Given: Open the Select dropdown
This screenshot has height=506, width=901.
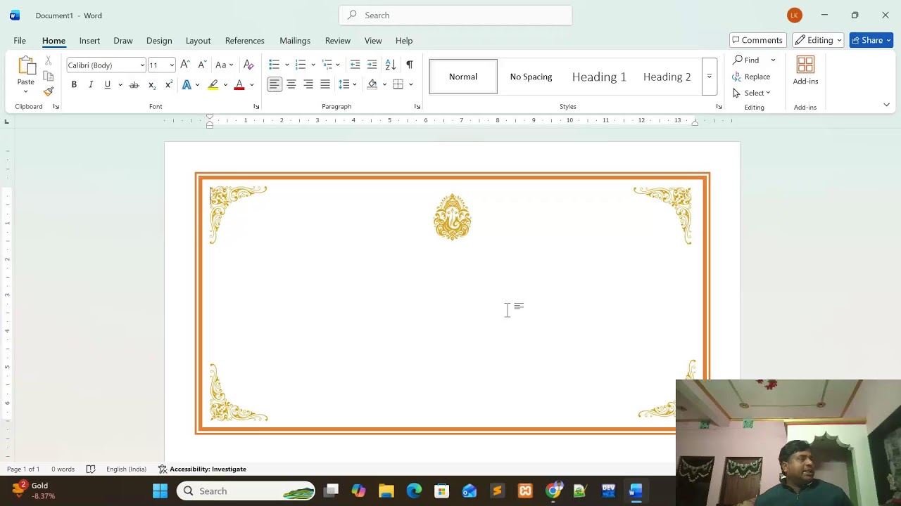Looking at the screenshot, I should click(751, 93).
